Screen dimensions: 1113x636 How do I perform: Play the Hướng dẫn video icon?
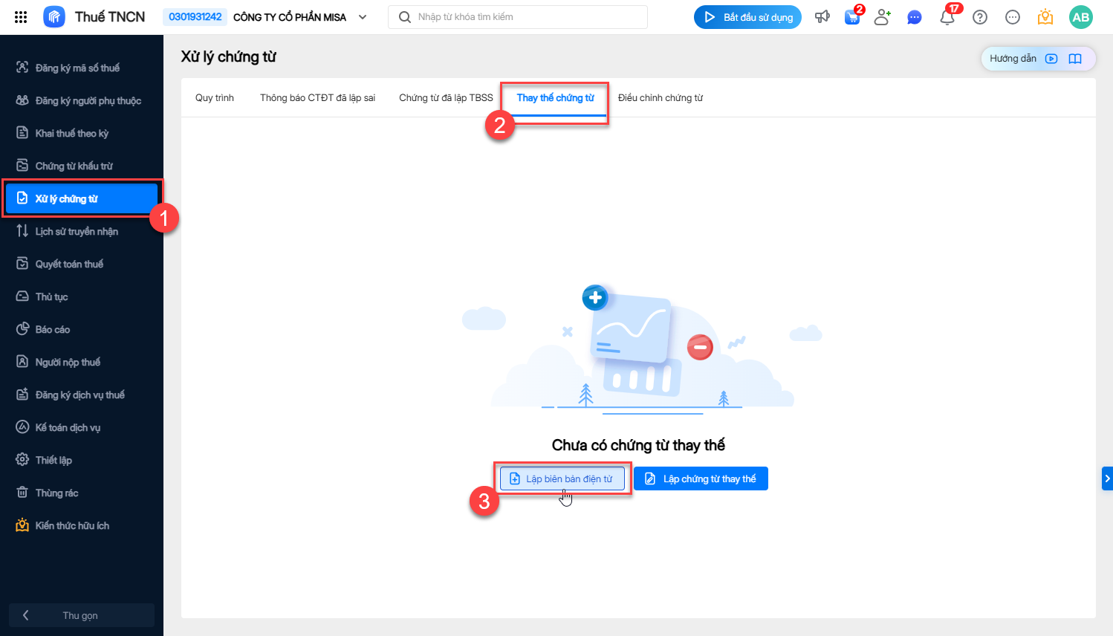point(1051,59)
